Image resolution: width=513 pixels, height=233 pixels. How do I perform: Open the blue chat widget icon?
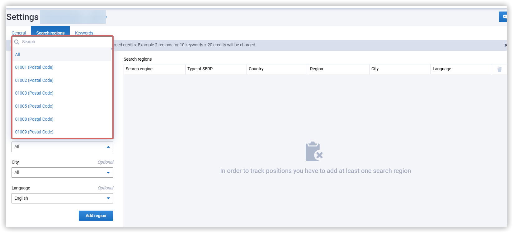[503, 17]
